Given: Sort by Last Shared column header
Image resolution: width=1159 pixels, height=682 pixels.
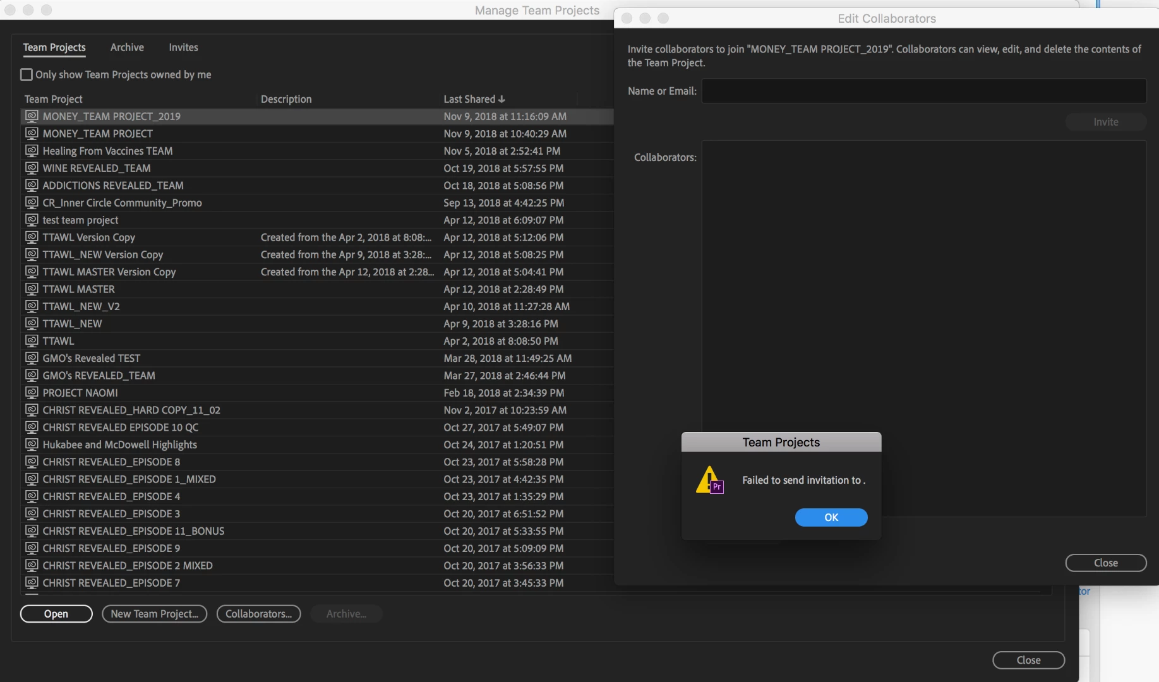Looking at the screenshot, I should [x=469, y=99].
